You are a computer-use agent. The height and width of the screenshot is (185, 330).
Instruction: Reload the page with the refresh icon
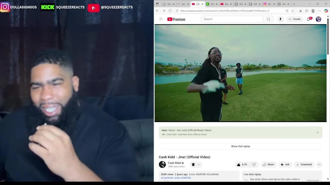pyautogui.click(x=170, y=11)
